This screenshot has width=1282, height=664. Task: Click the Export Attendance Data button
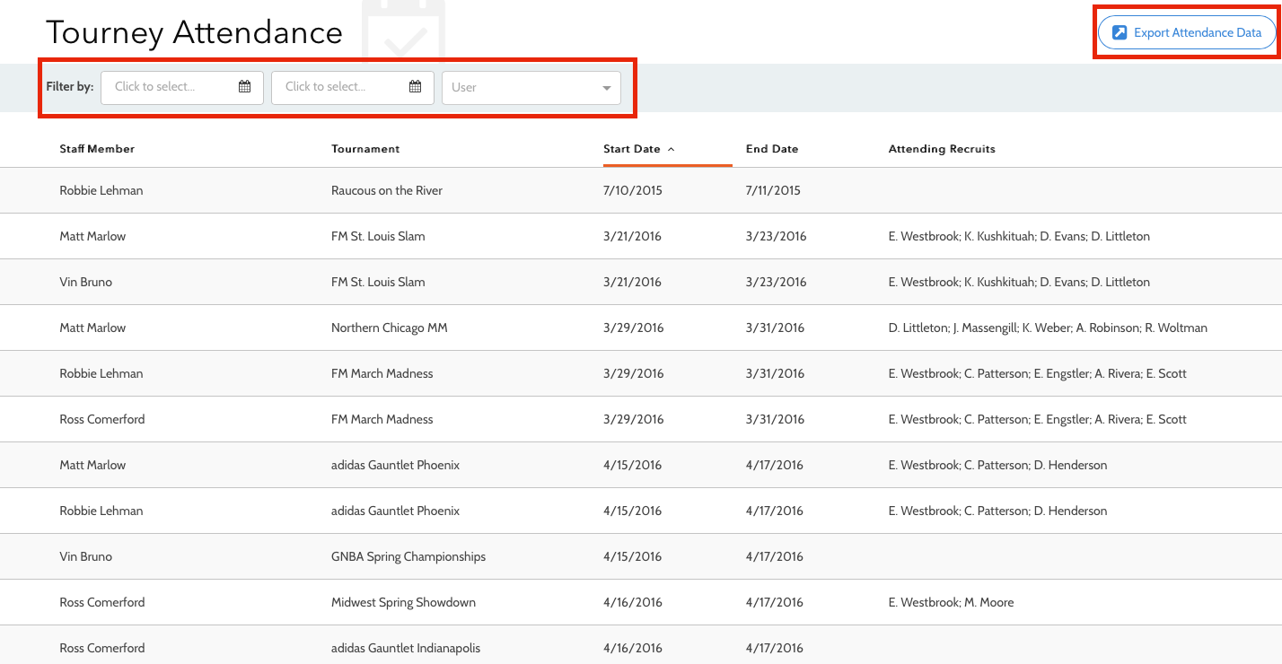[1187, 33]
